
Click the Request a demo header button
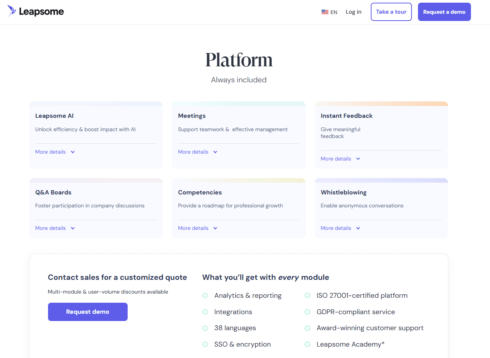(444, 12)
